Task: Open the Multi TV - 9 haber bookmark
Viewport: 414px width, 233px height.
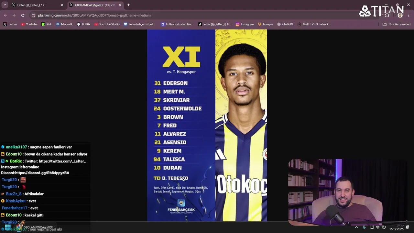Action: [314, 24]
